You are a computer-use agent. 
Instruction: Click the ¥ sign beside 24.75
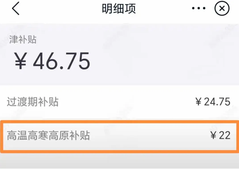click(x=199, y=101)
